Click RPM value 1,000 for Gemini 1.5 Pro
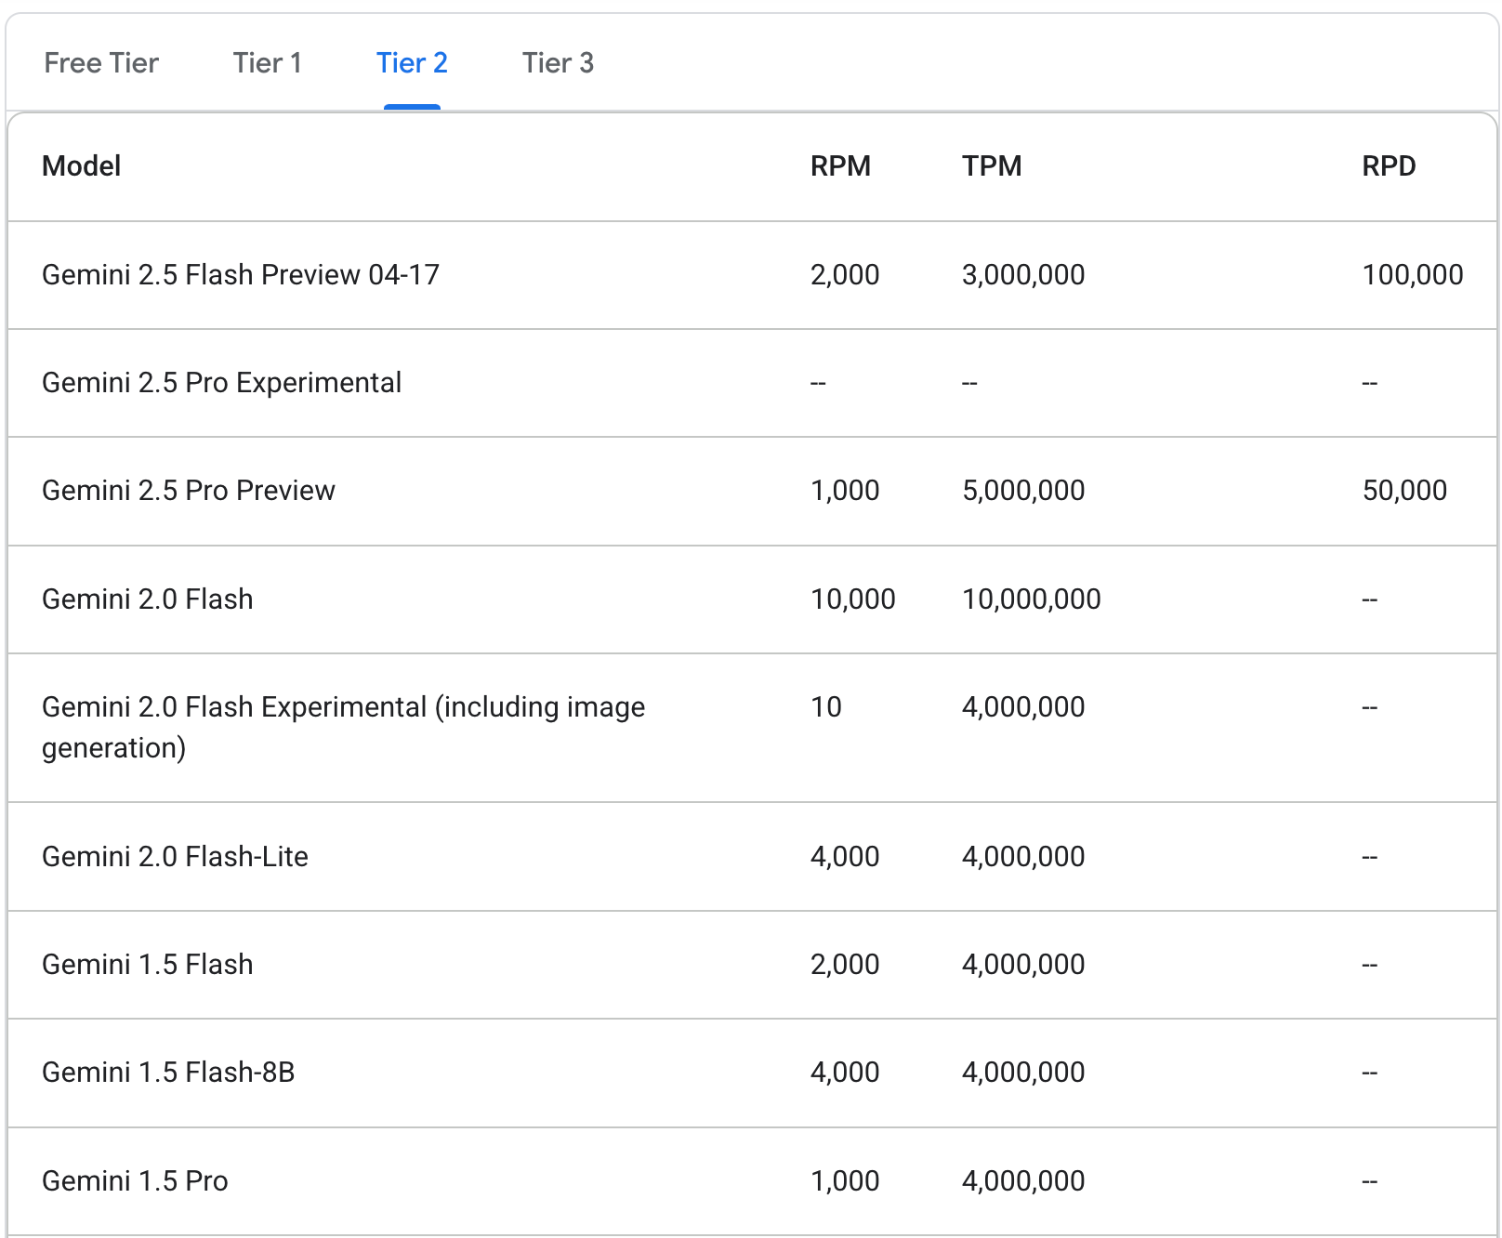1502x1238 pixels. [x=845, y=1181]
